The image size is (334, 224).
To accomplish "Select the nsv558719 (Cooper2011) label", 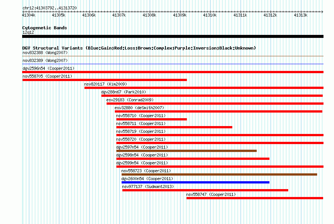I will 141,131.
